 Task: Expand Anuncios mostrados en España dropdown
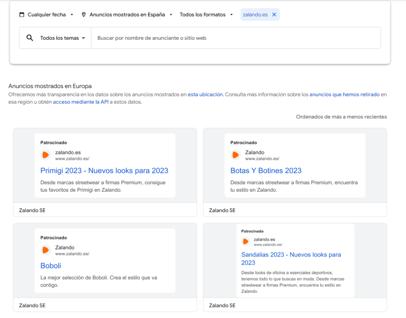pyautogui.click(x=127, y=15)
